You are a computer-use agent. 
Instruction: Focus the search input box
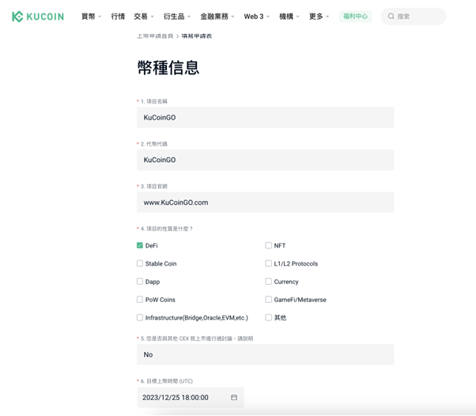coord(414,17)
